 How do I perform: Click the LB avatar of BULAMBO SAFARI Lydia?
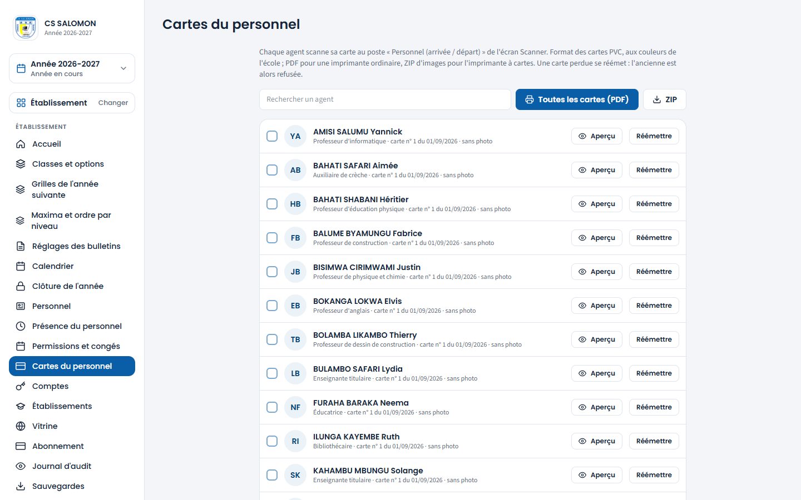295,373
